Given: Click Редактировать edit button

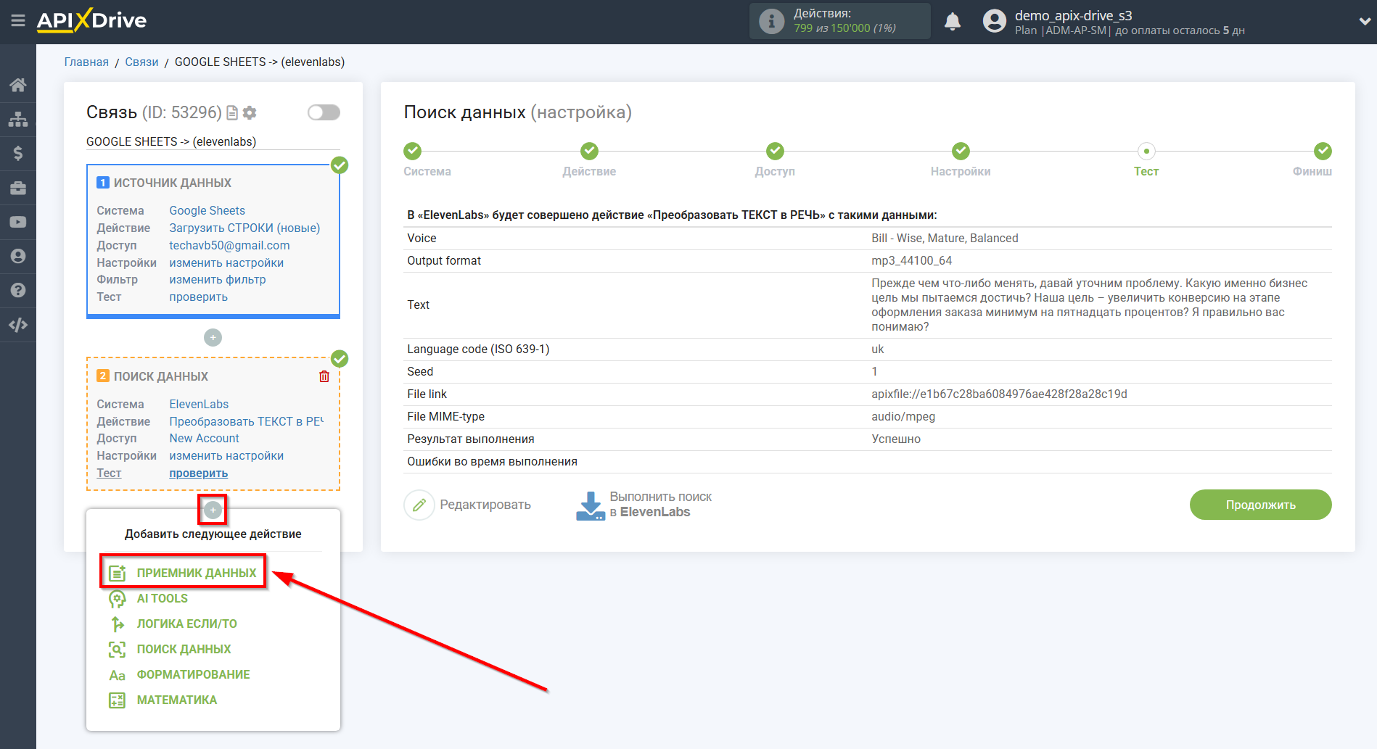Looking at the screenshot, I should coord(468,505).
